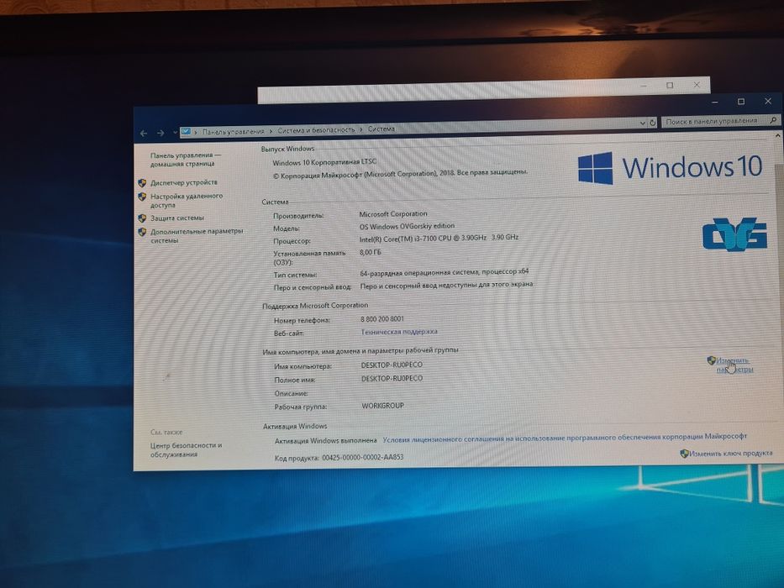784x588 pixels.
Task: Select the computer name value beside 'Имя компьютера:'
Action: (x=392, y=365)
